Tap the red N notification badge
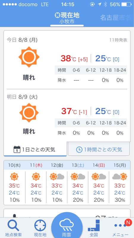The width and height of the screenshot is (134, 238). point(128,223)
